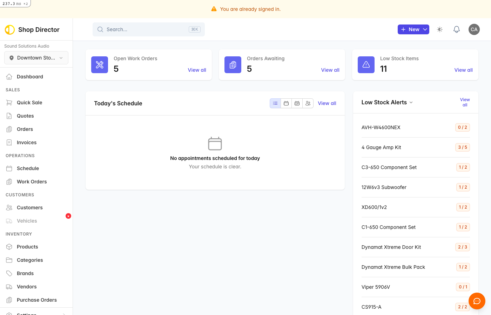Image resolution: width=491 pixels, height=315 pixels.
Task: Open the Quick Sale page from the sidebar
Action: (x=29, y=102)
